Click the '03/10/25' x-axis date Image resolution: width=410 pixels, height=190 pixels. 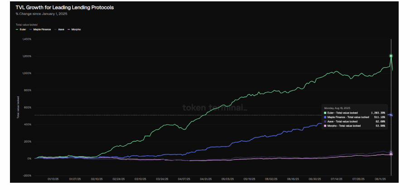point(140,179)
